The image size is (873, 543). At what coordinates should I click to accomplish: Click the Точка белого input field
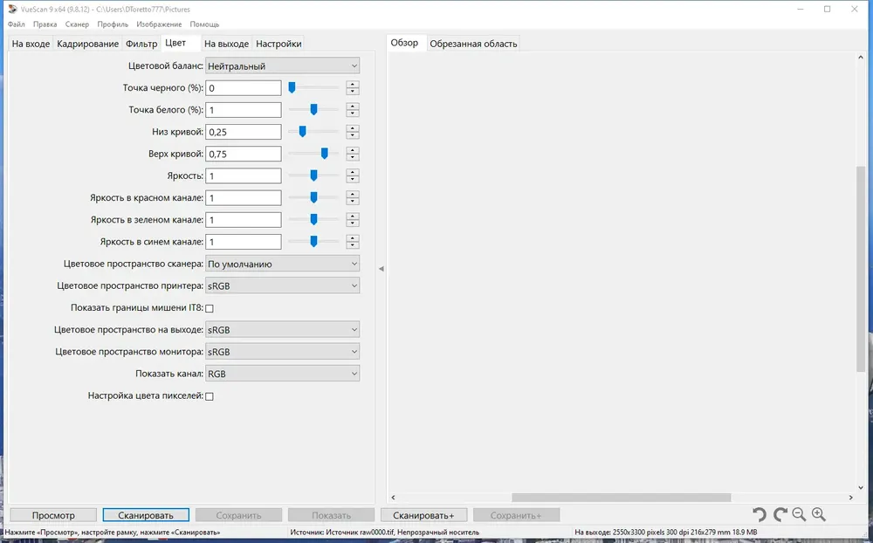[x=244, y=110]
